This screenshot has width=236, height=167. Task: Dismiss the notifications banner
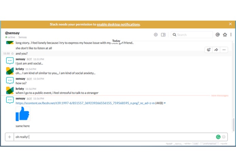tap(230, 24)
